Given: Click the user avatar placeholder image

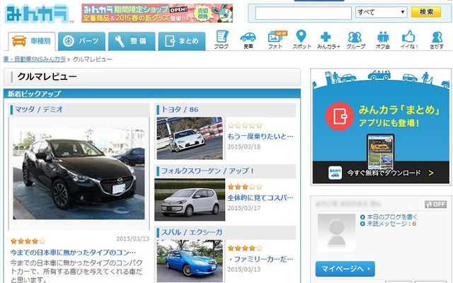Looking at the screenshot, I should 337,233.
